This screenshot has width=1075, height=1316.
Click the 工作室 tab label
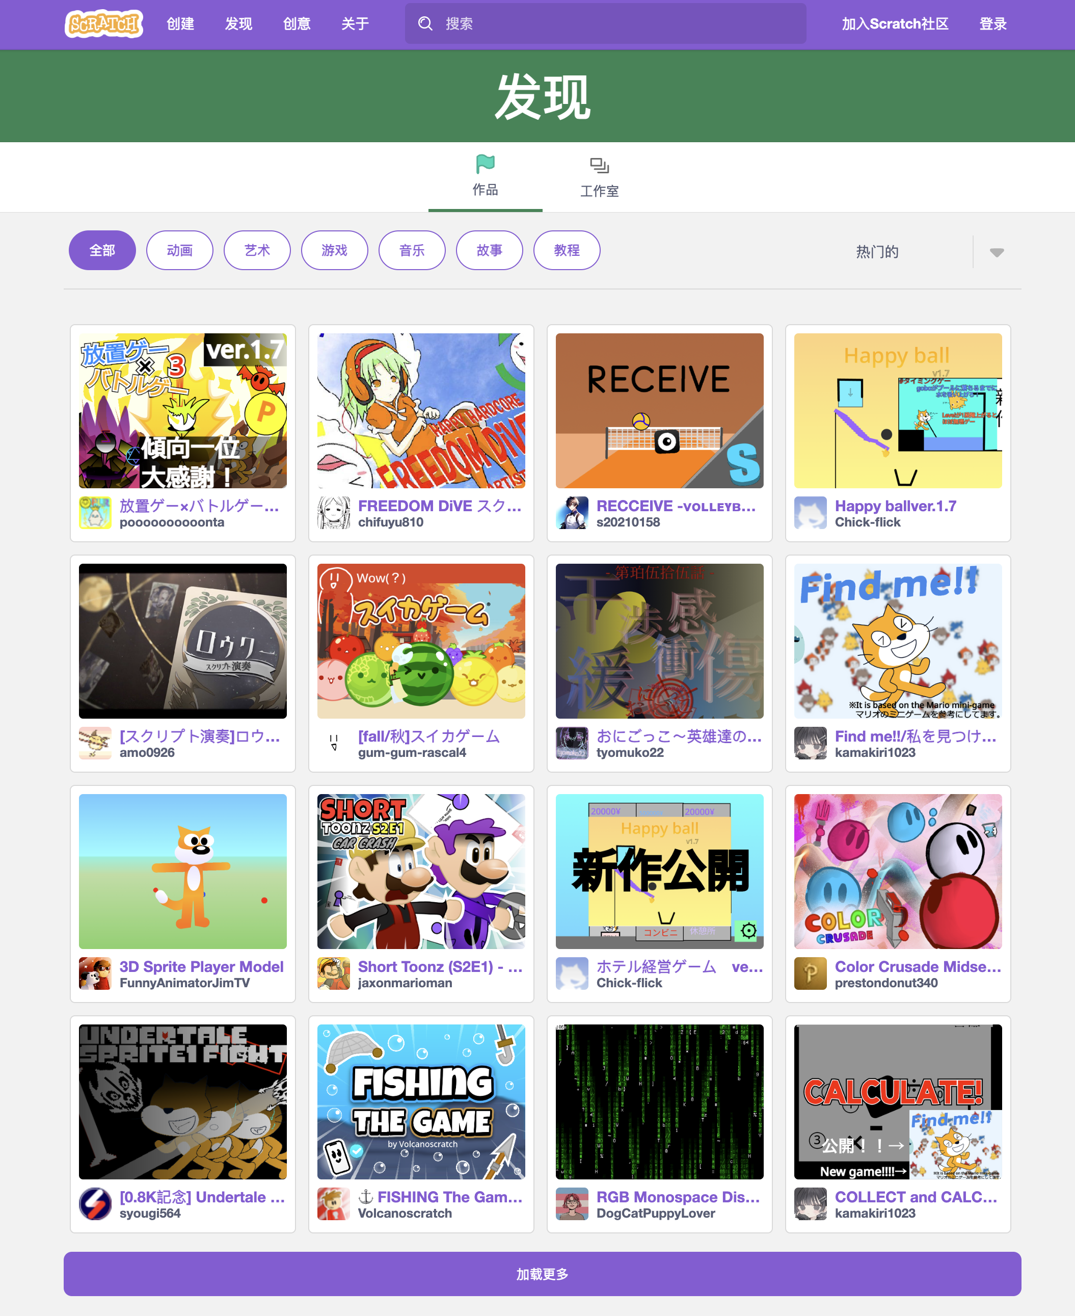(599, 192)
